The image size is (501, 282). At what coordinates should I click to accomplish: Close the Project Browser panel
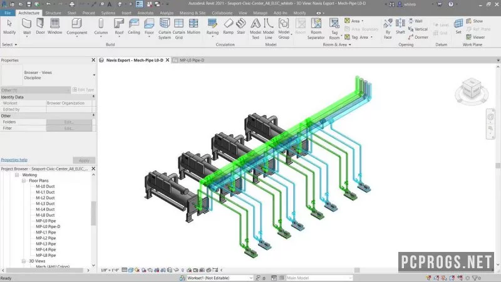click(x=93, y=169)
